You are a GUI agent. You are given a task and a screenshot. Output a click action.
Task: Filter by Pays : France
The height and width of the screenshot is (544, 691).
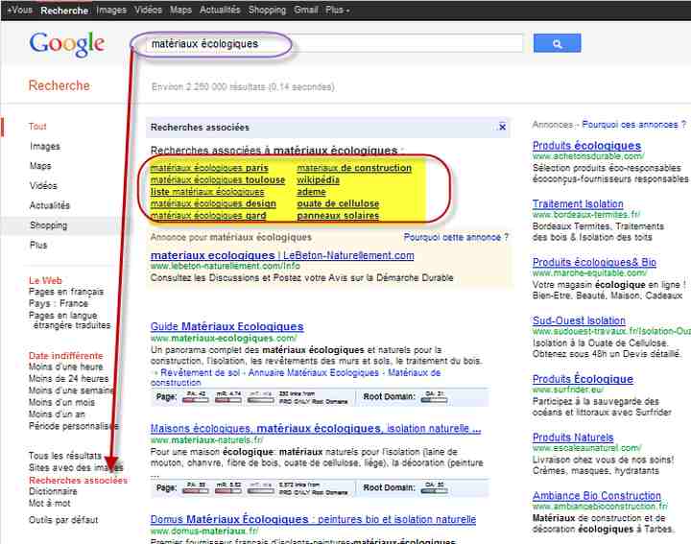[59, 303]
